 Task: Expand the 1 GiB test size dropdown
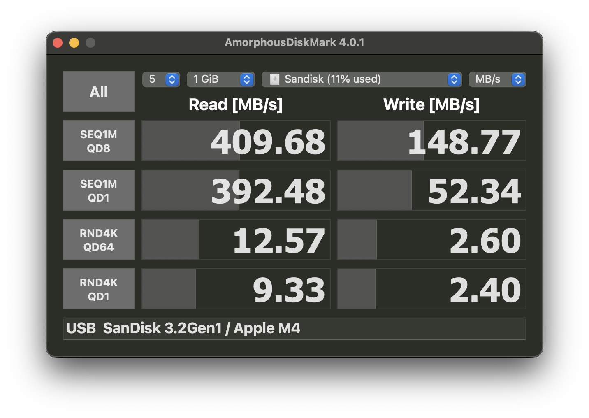coord(221,79)
